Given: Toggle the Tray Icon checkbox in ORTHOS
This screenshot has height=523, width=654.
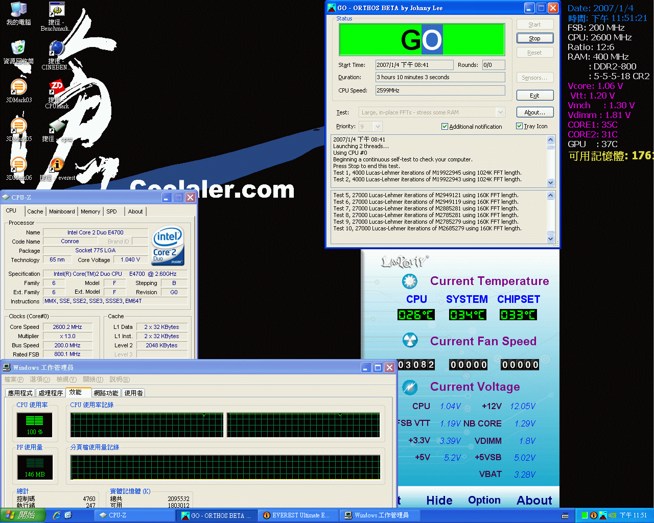Looking at the screenshot, I should pyautogui.click(x=519, y=126).
